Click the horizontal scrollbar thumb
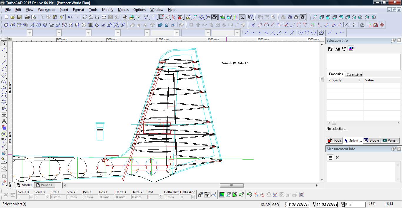 click(x=232, y=185)
